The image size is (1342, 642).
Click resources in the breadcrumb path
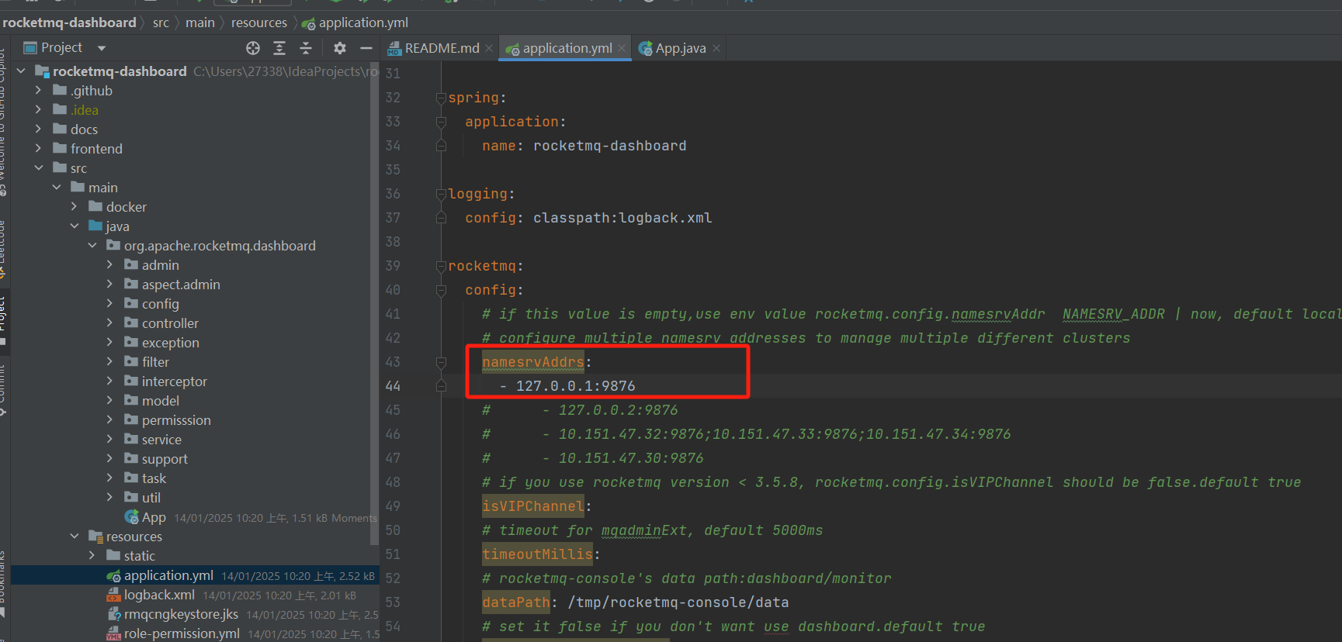(x=259, y=22)
